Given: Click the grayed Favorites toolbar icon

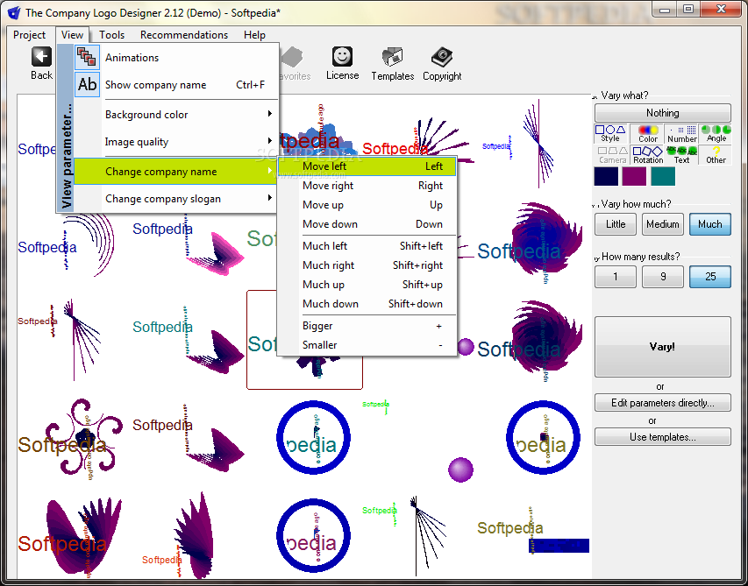Looking at the screenshot, I should pos(292,57).
